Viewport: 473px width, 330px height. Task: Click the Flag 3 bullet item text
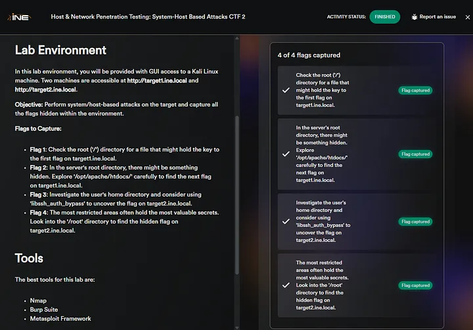click(116, 199)
